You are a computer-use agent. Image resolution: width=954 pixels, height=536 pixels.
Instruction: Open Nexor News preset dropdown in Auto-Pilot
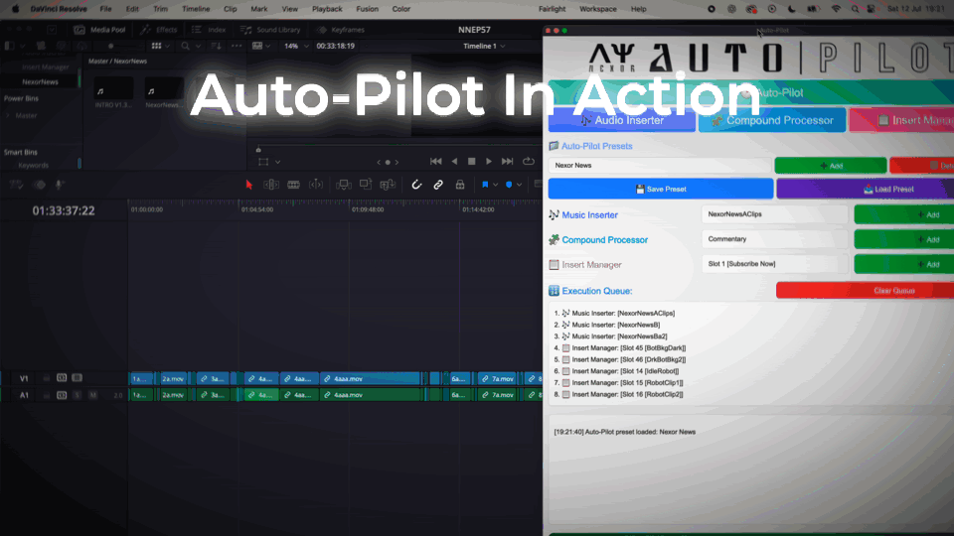pos(660,166)
